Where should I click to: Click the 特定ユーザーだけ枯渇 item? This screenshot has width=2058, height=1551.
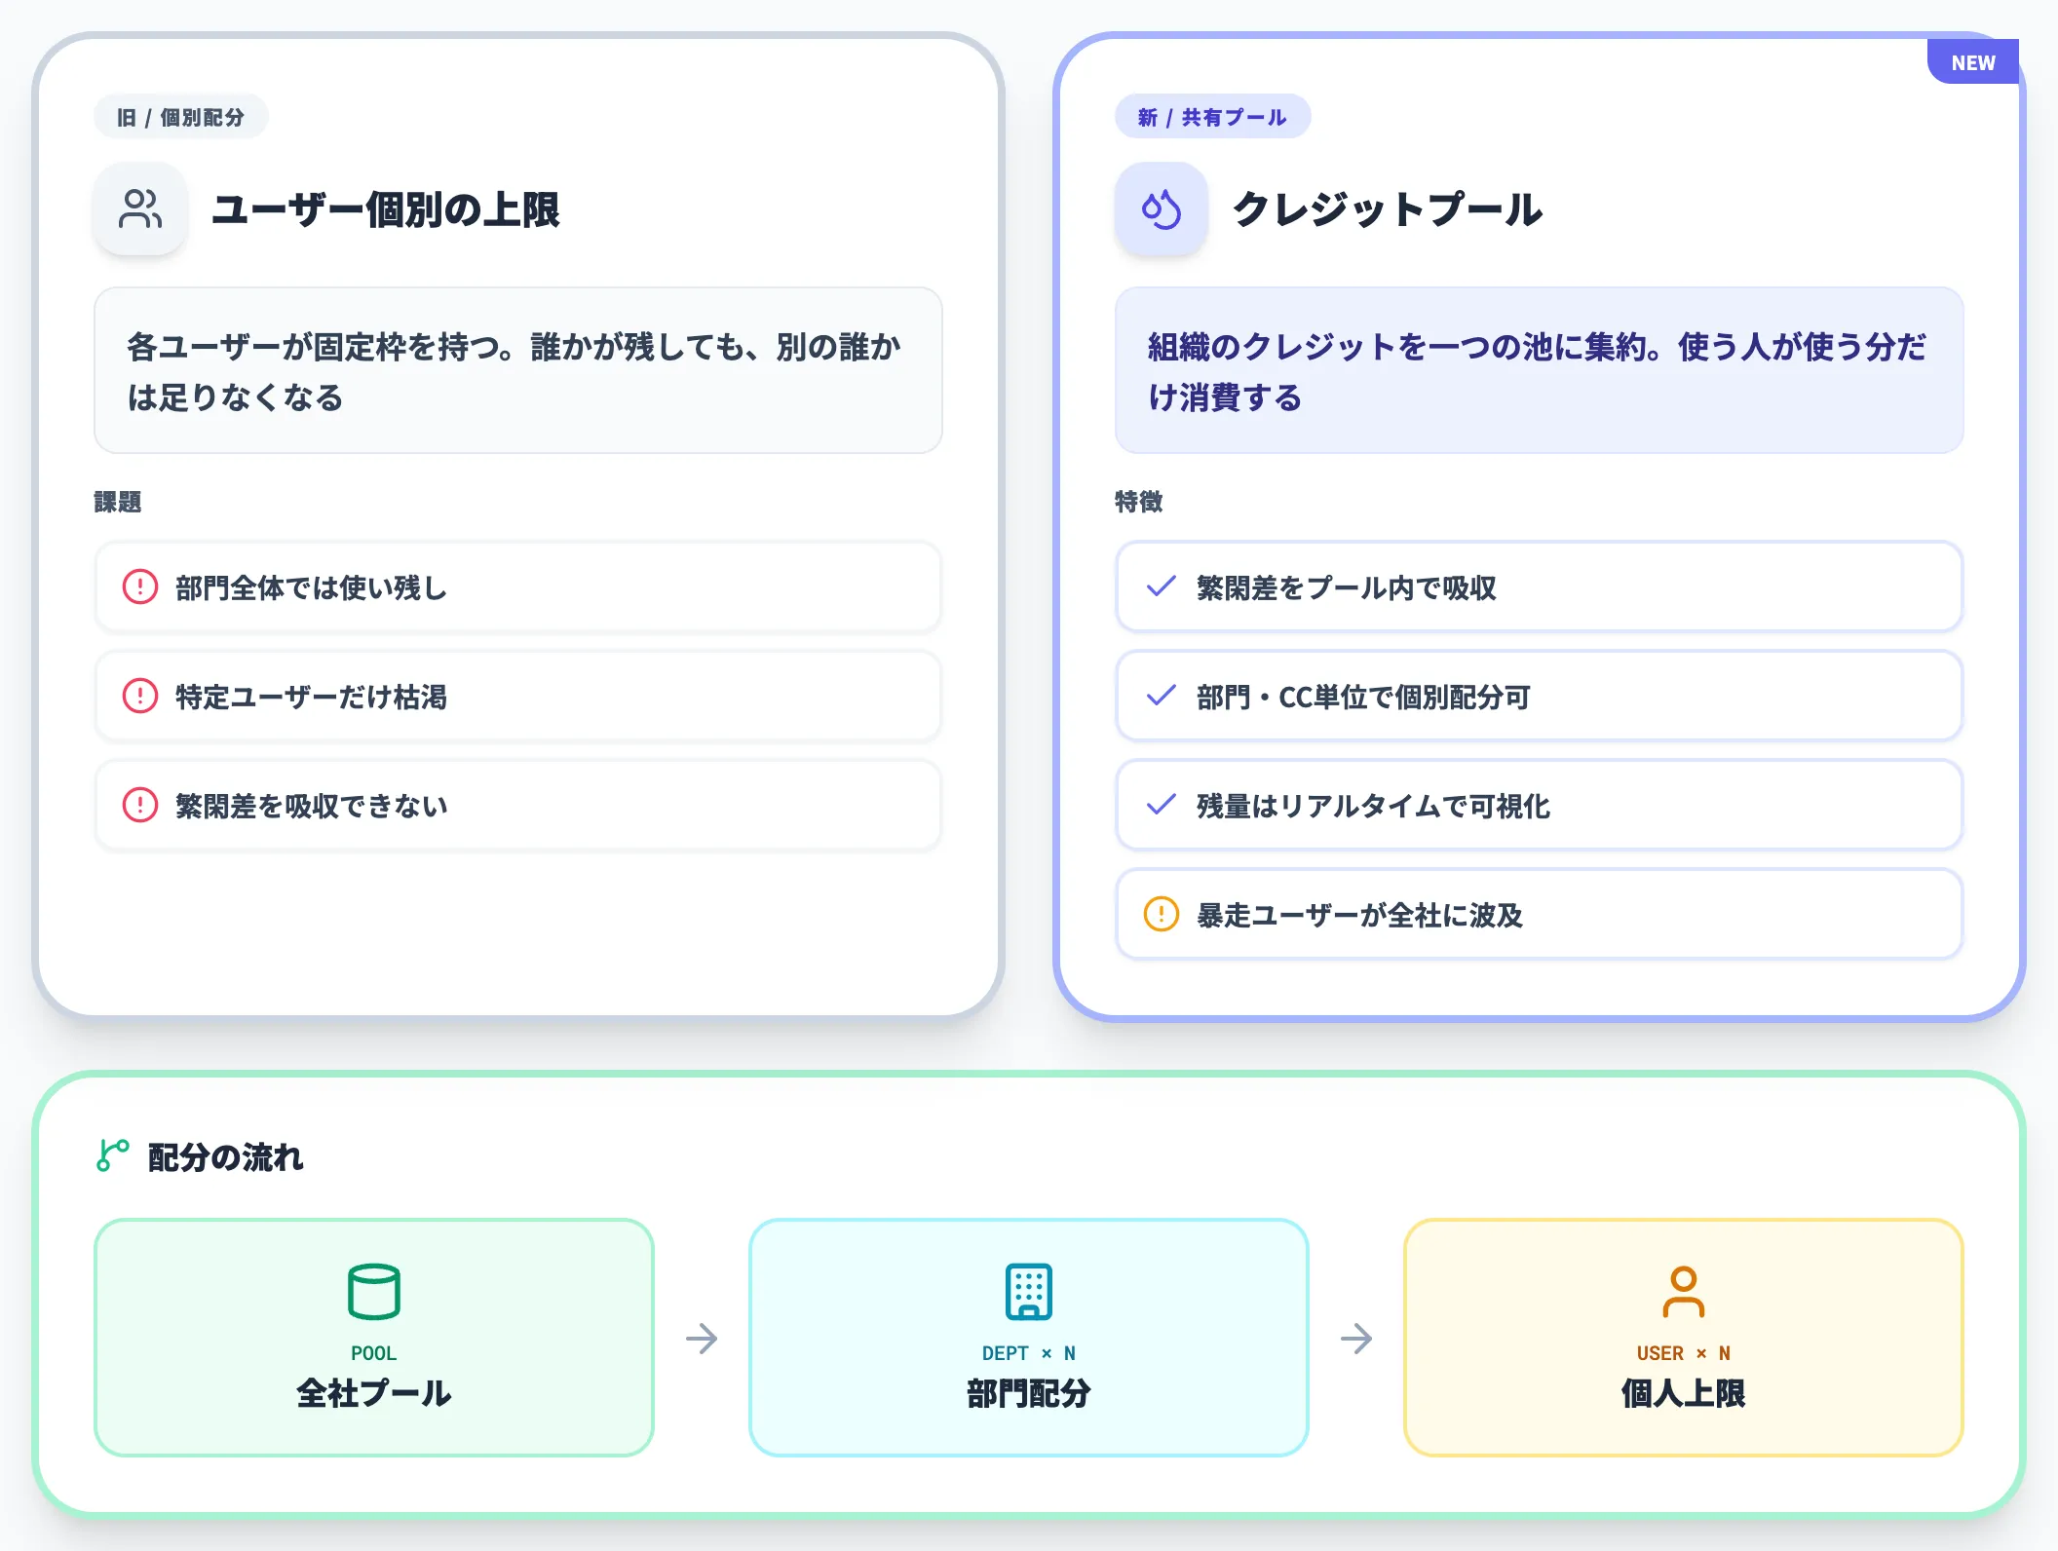click(516, 697)
